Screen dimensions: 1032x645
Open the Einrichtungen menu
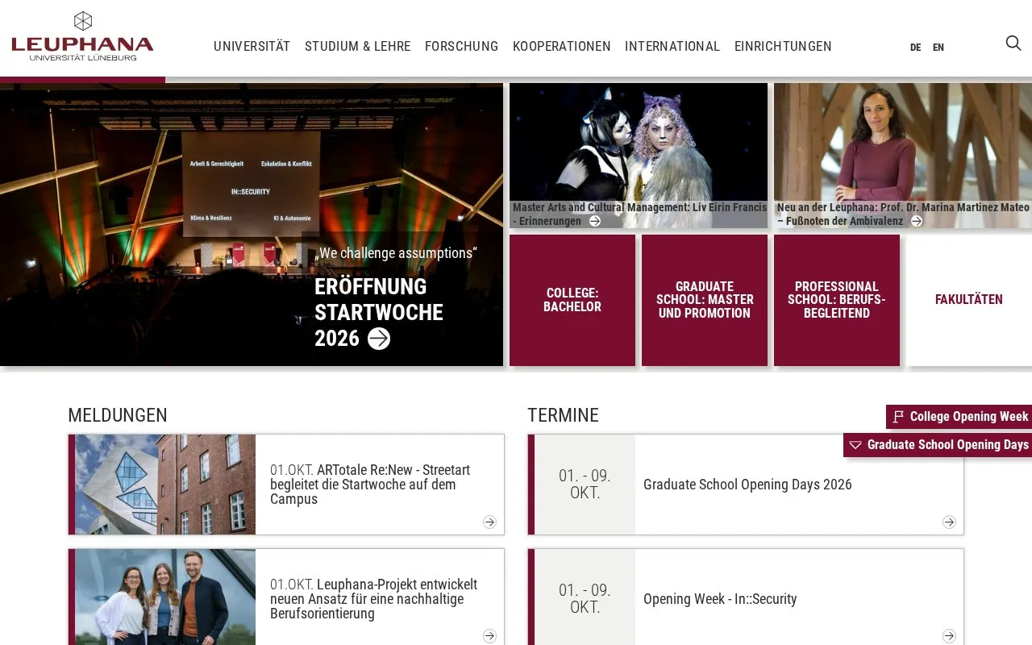tap(783, 46)
